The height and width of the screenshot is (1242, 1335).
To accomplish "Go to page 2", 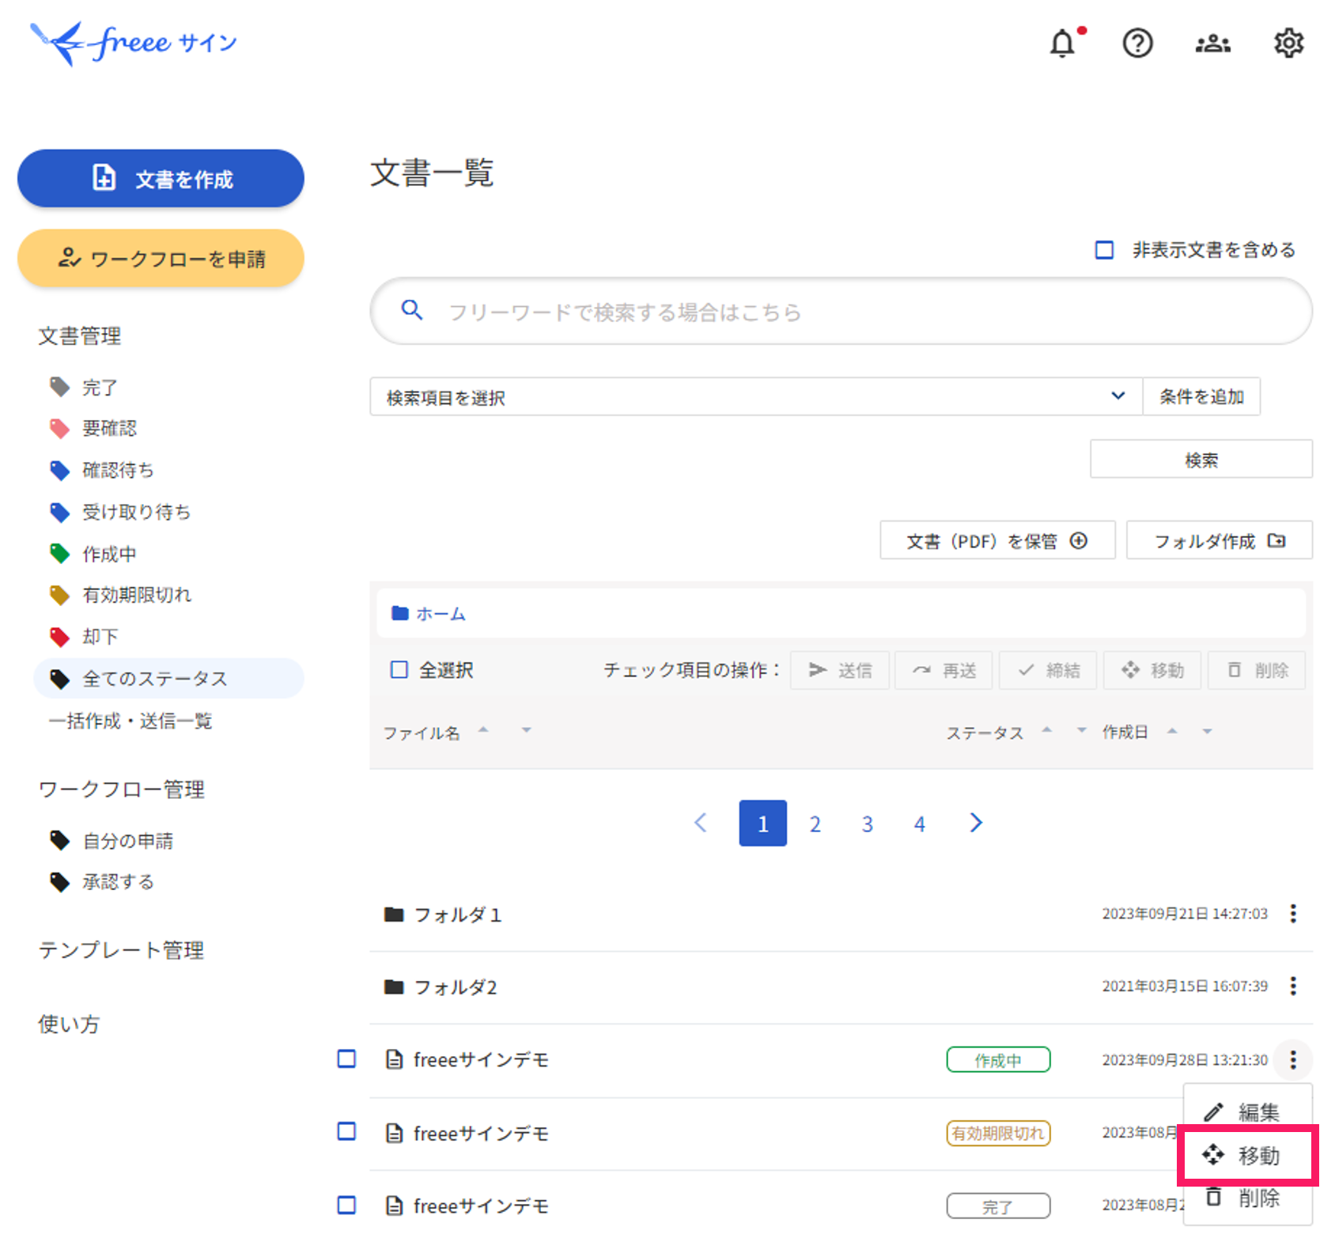I will pyautogui.click(x=815, y=824).
